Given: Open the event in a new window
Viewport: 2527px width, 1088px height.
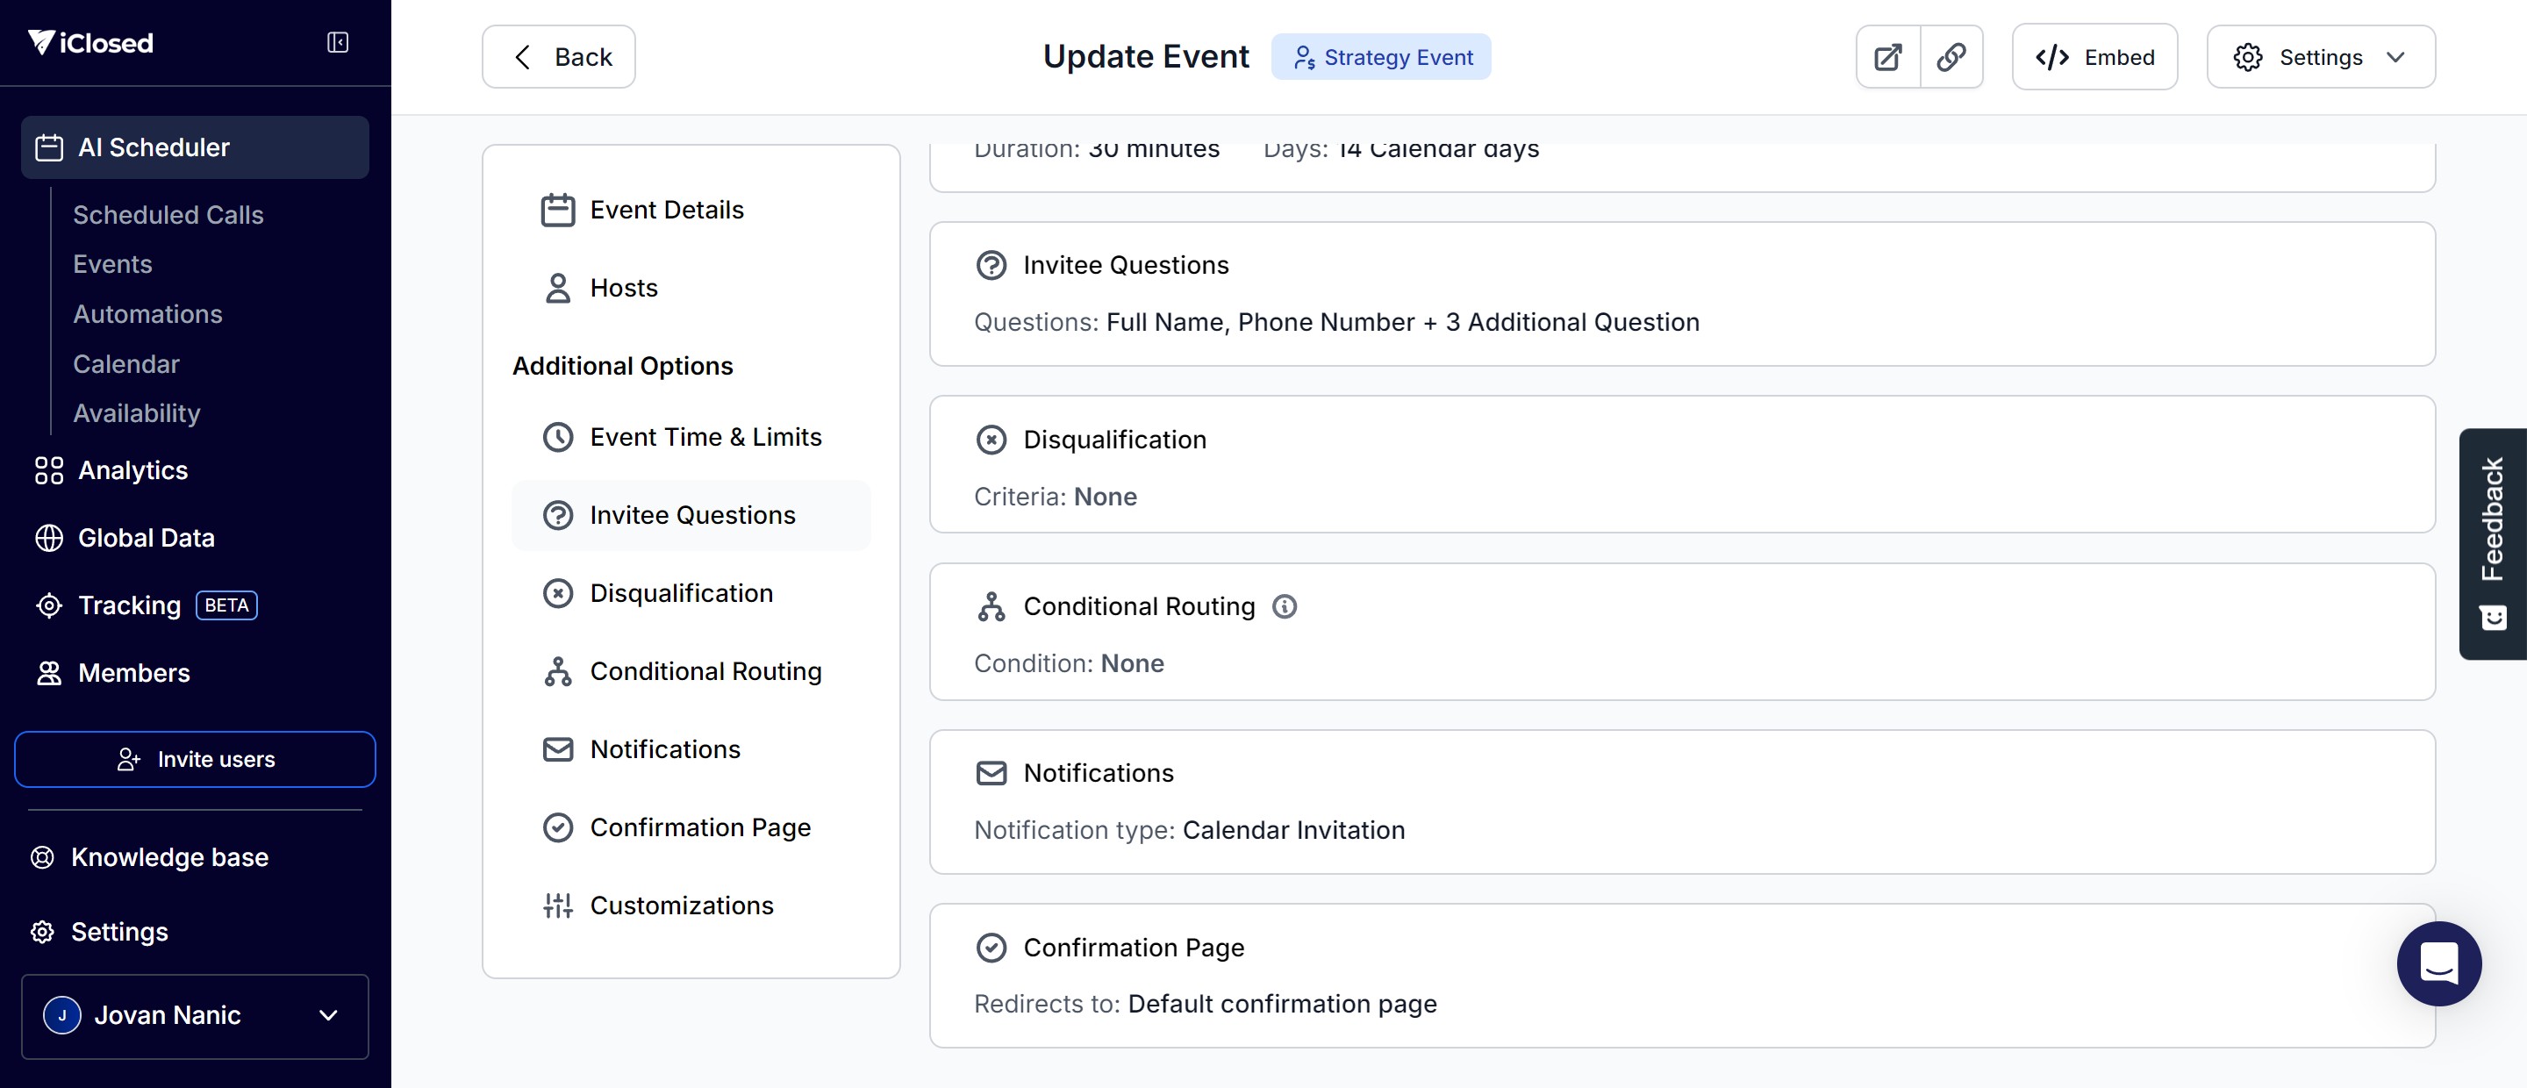Looking at the screenshot, I should coord(1887,57).
